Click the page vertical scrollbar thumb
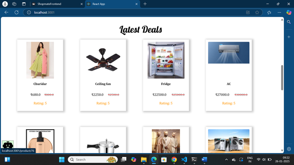 click(x=282, y=77)
